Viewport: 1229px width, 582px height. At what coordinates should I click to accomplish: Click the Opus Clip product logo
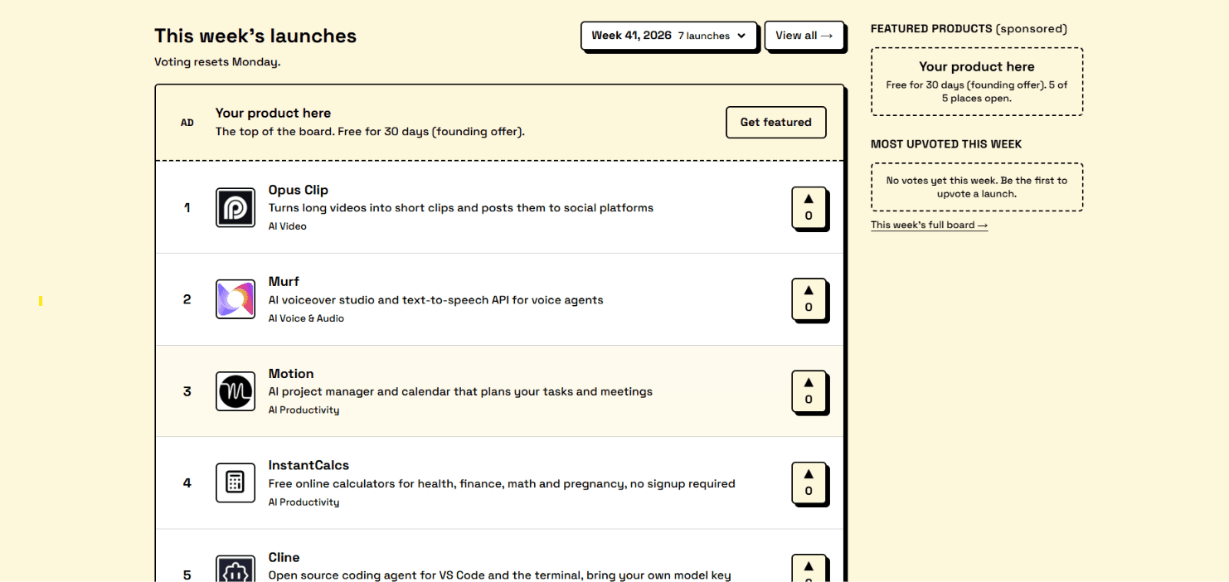[236, 207]
